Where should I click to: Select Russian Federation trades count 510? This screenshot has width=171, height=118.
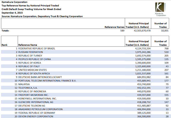point(166,52)
